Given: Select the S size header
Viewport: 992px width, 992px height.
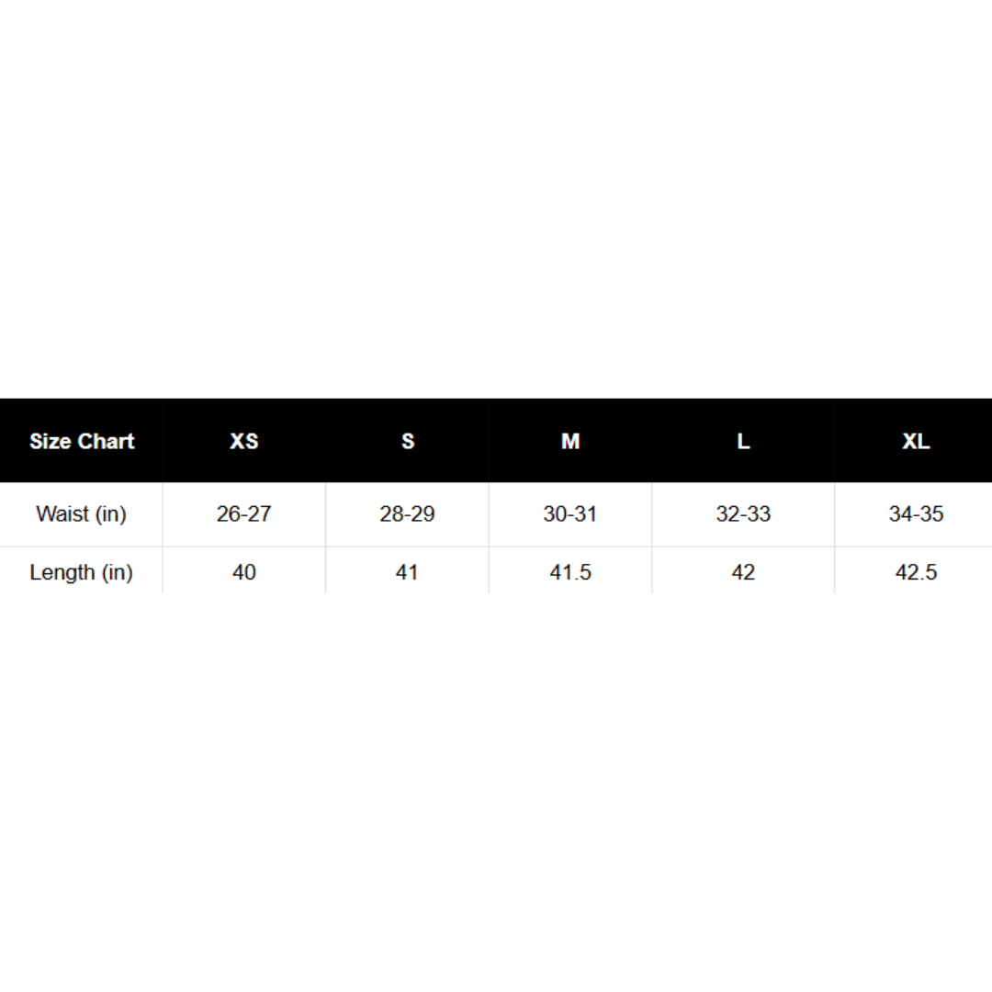Looking at the screenshot, I should coord(408,441).
